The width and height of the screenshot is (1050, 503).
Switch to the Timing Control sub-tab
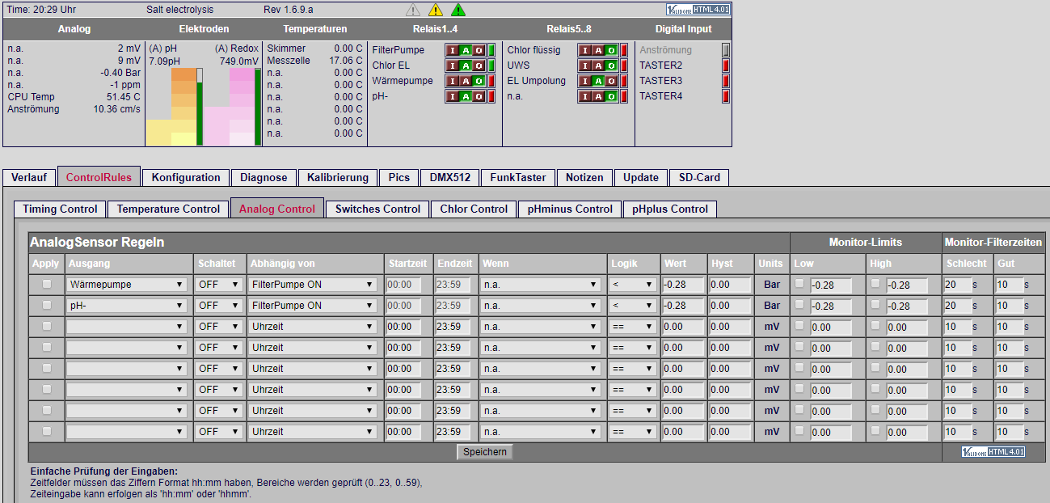60,209
